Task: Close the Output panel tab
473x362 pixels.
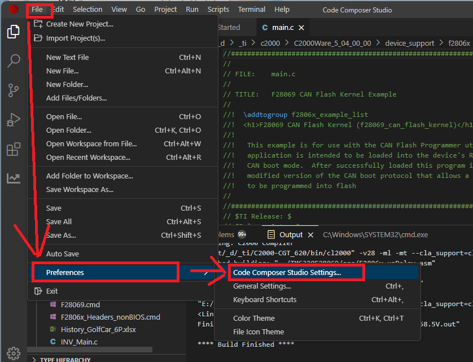Action: click(310, 235)
